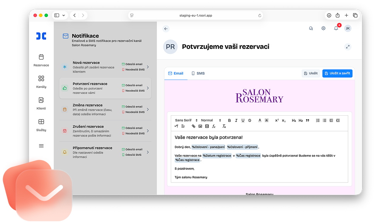The image size is (376, 222).
Task: Click the clear formatting icon
Action: tap(224, 126)
